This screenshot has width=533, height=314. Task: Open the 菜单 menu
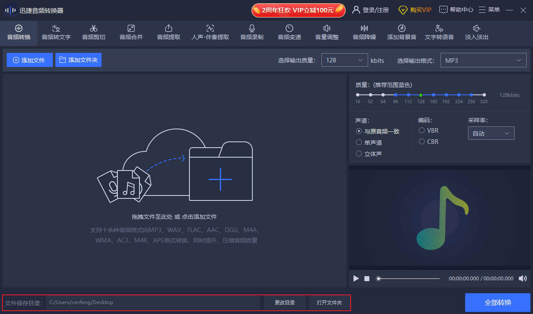(489, 10)
